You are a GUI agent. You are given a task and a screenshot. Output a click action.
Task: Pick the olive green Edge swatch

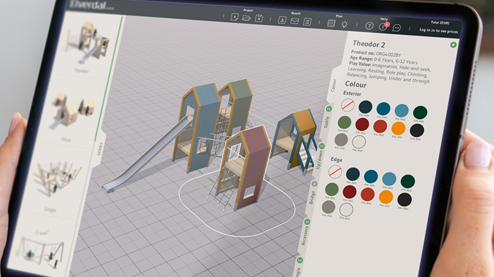[x=332, y=189]
